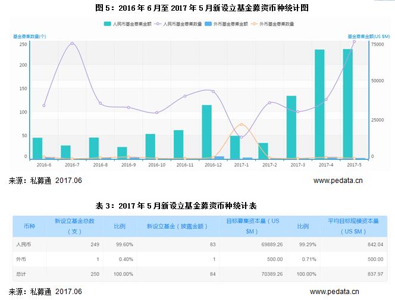395x300 pixels.
Task: Select the teal RMB bar for 2016-6
Action: click(x=37, y=149)
